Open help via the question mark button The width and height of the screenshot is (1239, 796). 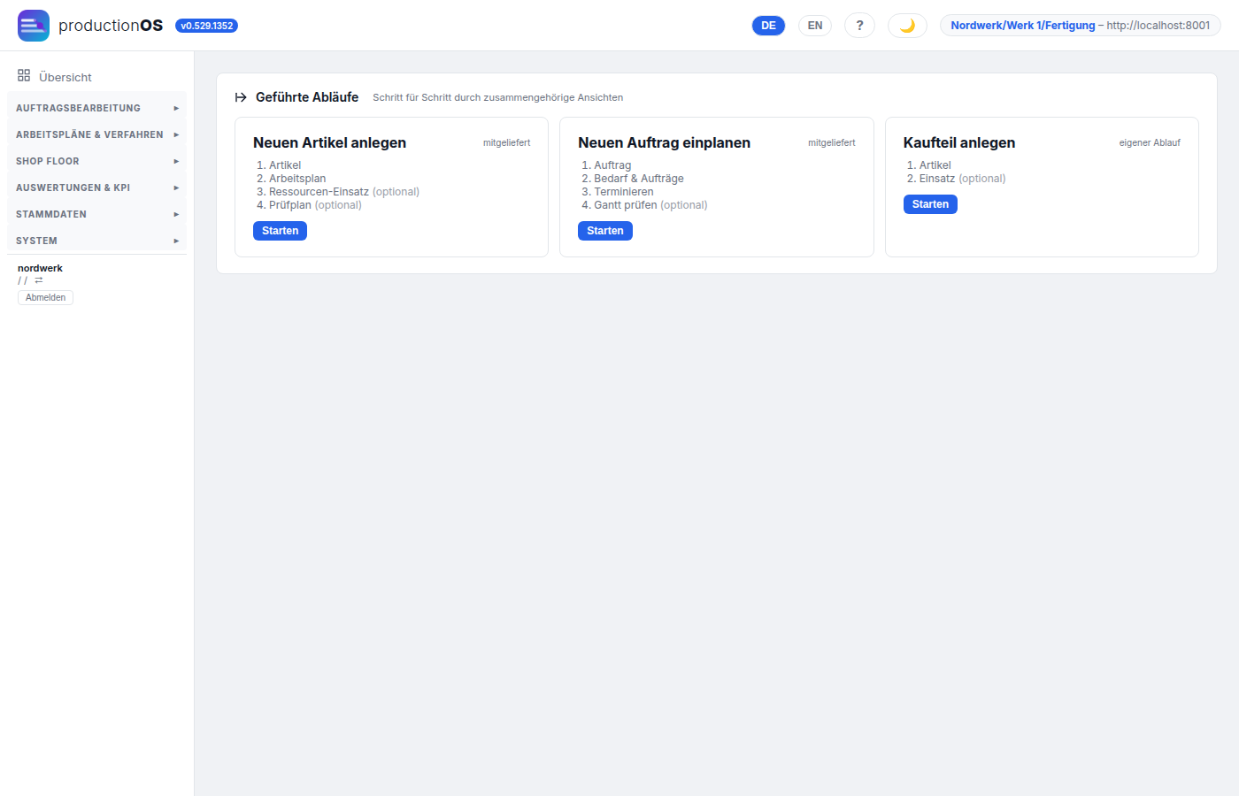859,26
